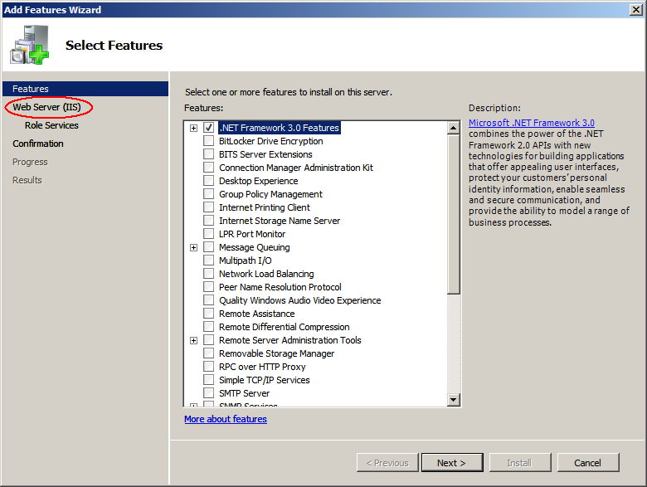Viewport: 647px width, 487px height.
Task: Click the features list scrollbar thumb
Action: (x=454, y=214)
